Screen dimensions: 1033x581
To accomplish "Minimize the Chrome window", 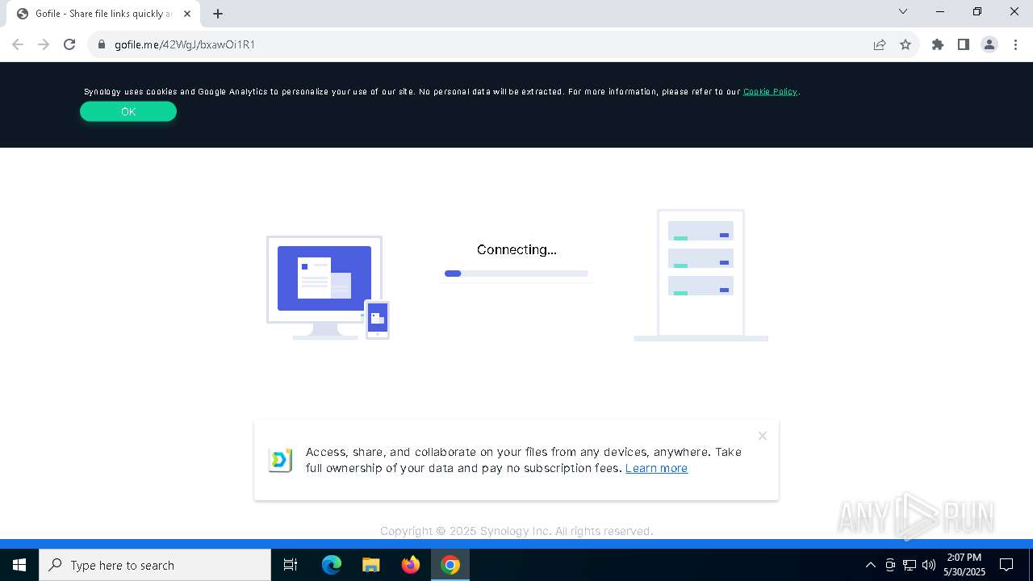I will pos(940,11).
